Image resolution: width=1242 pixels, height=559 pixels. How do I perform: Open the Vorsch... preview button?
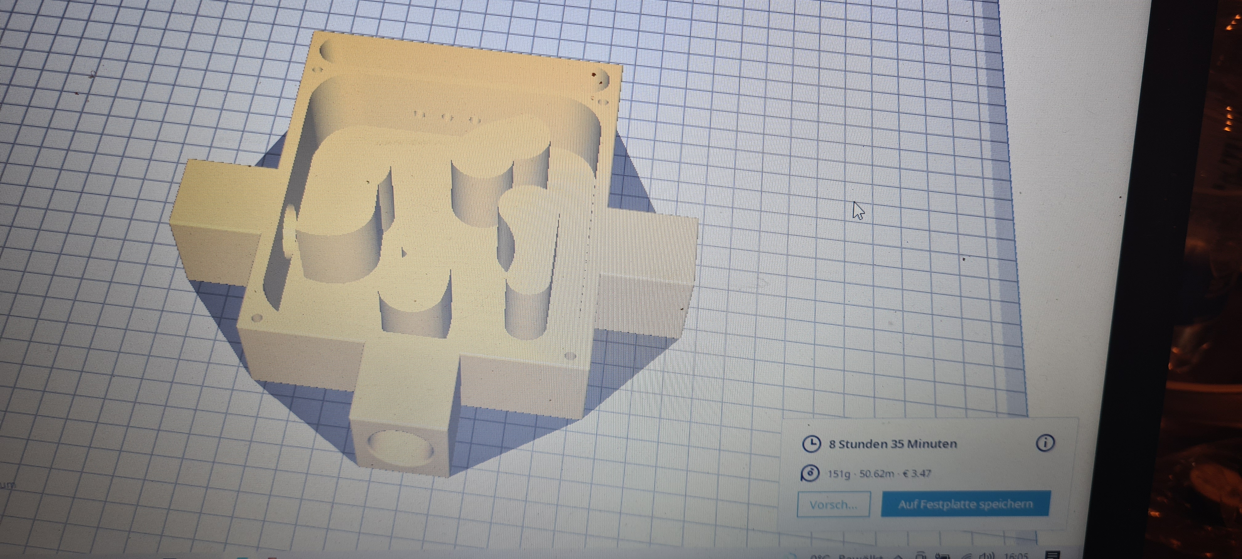tap(833, 505)
